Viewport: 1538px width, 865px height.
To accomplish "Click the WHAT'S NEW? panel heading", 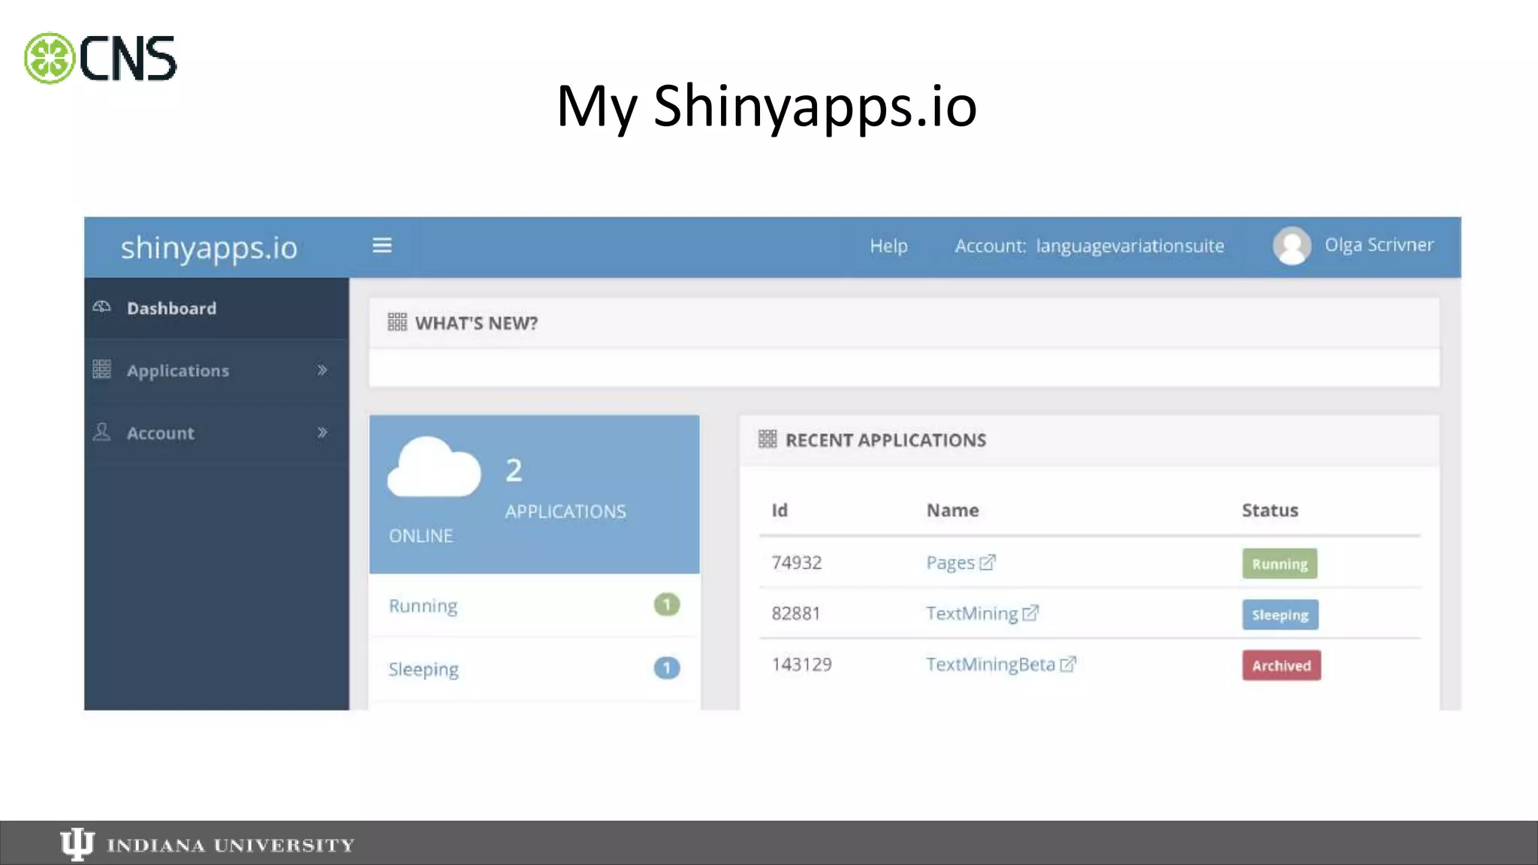I will click(476, 323).
